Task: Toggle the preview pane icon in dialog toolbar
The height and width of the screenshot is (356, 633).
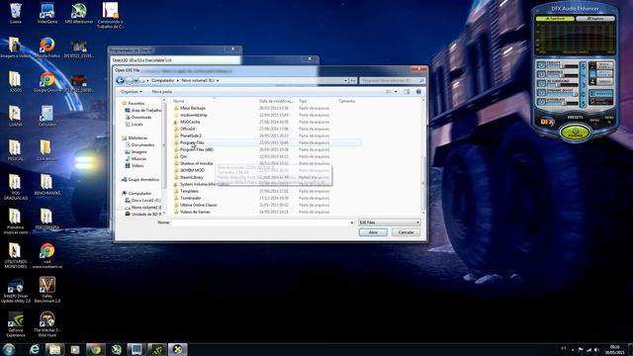Action: [x=407, y=92]
